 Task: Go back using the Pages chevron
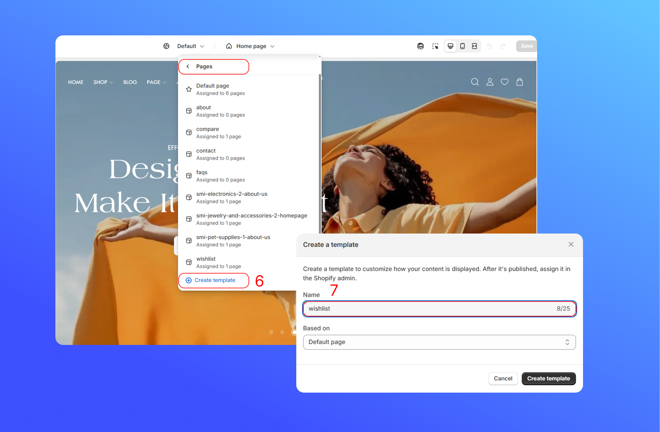click(x=188, y=66)
